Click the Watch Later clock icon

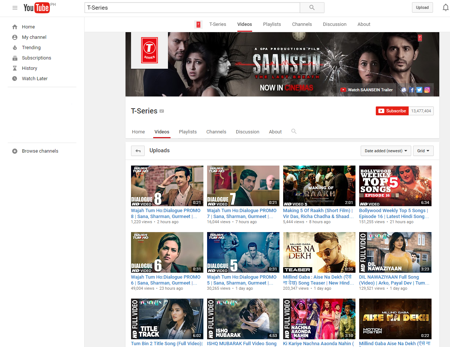[x=15, y=79]
